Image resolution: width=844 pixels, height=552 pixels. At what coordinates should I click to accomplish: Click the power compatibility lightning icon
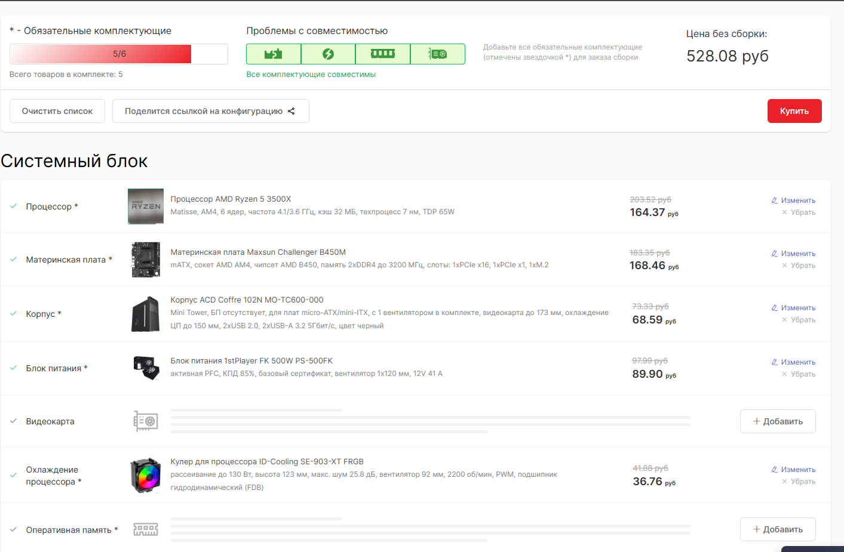328,54
